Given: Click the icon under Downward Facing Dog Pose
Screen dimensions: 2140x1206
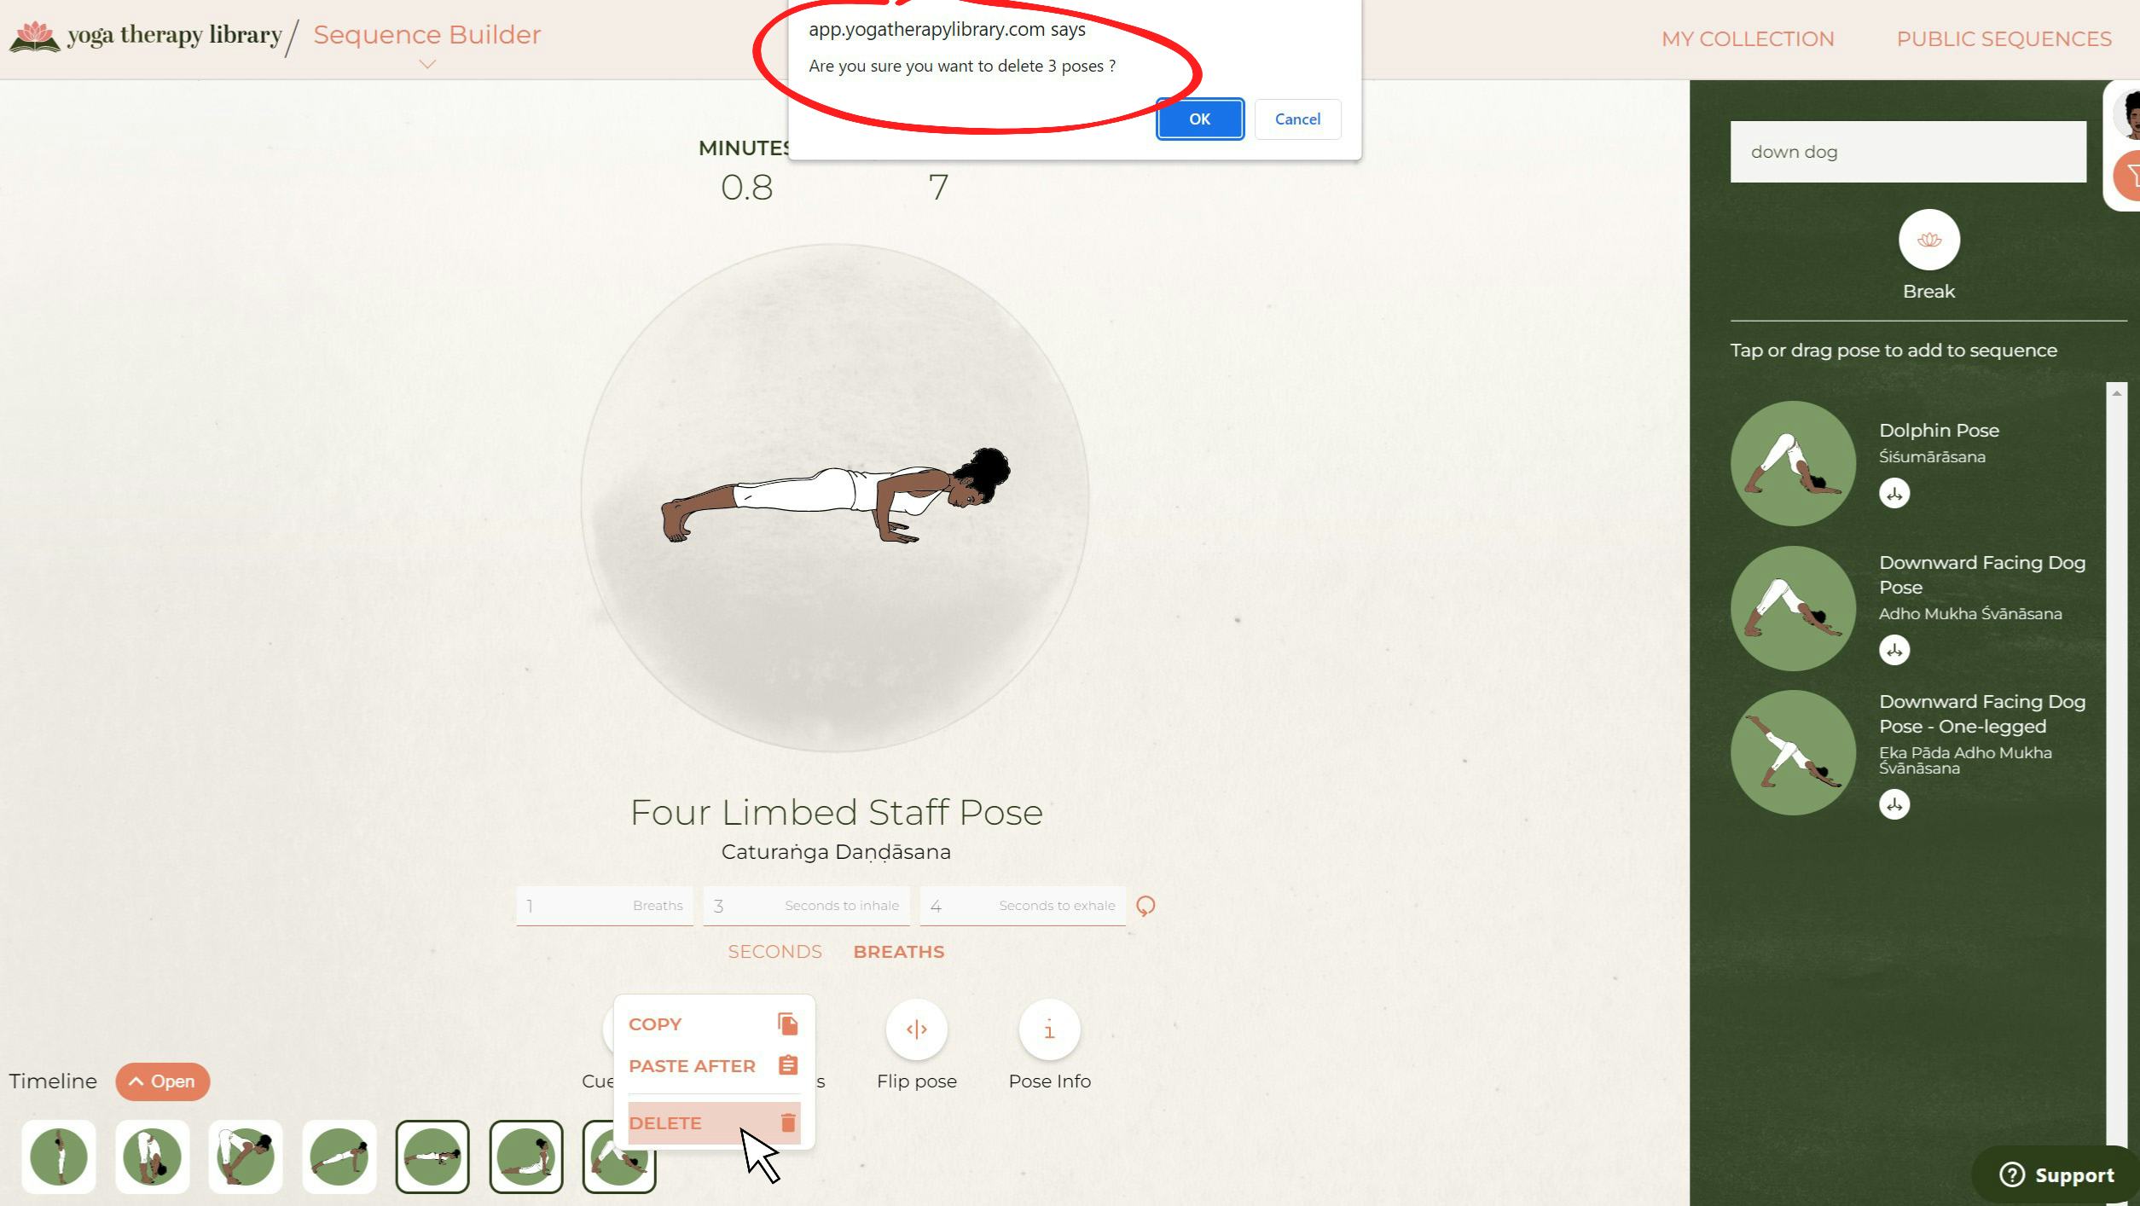Looking at the screenshot, I should [x=1894, y=650].
